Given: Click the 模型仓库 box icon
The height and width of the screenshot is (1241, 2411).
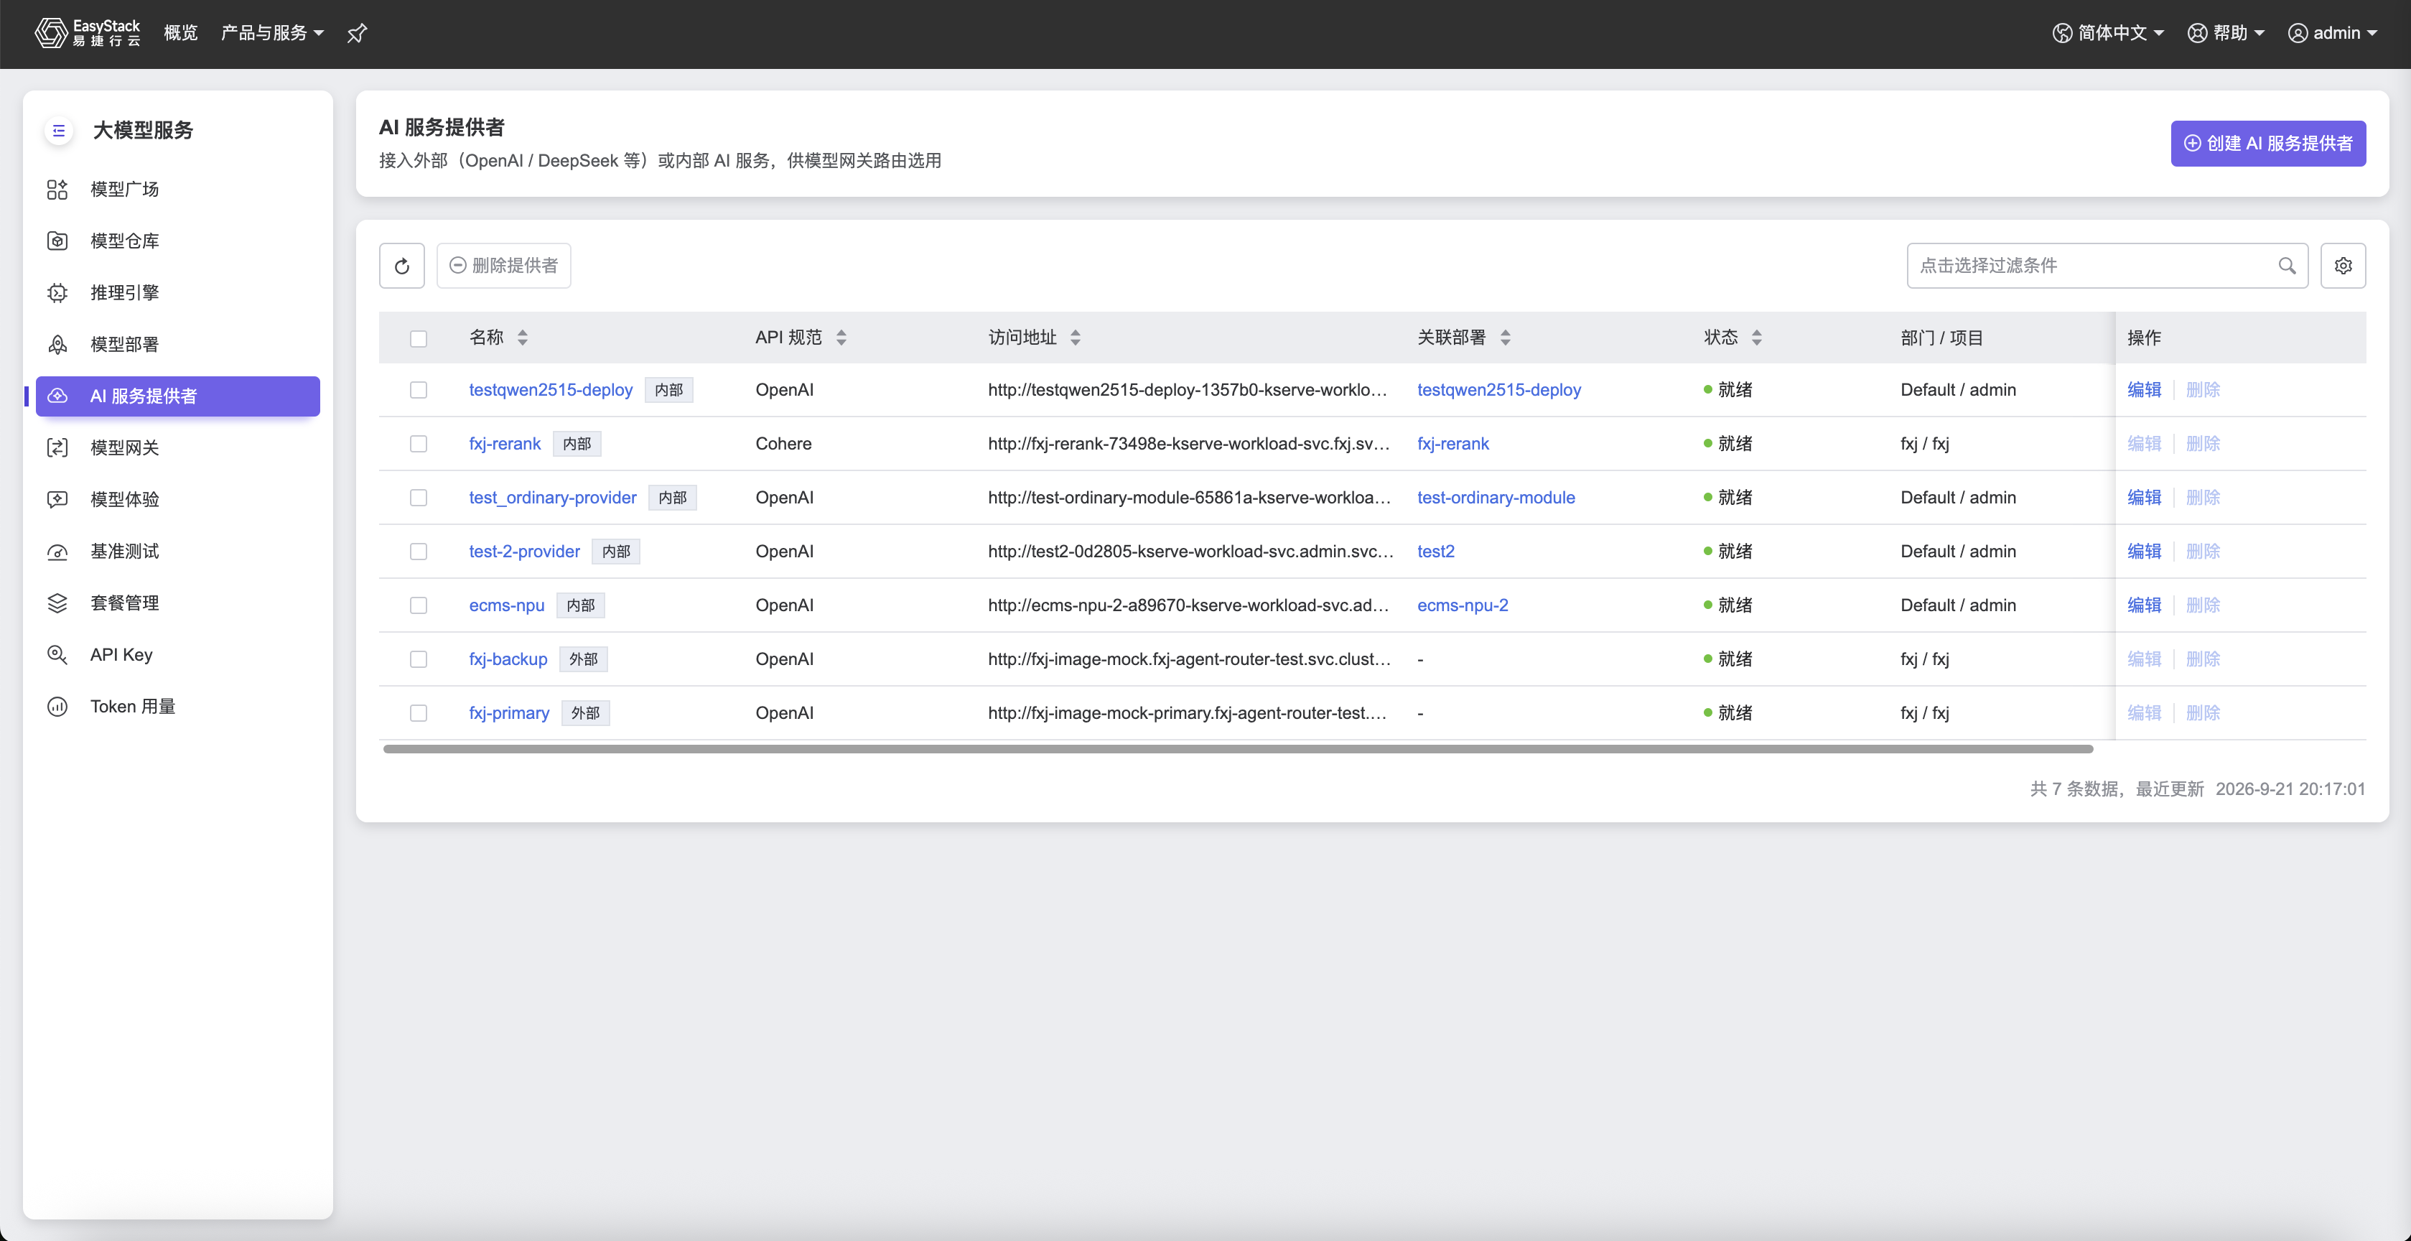Looking at the screenshot, I should tap(57, 241).
